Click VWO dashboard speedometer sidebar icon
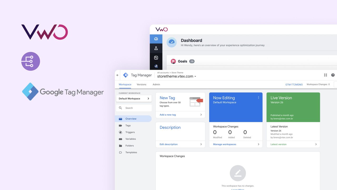Image resolution: width=337 pixels, height=190 pixels. point(156,39)
